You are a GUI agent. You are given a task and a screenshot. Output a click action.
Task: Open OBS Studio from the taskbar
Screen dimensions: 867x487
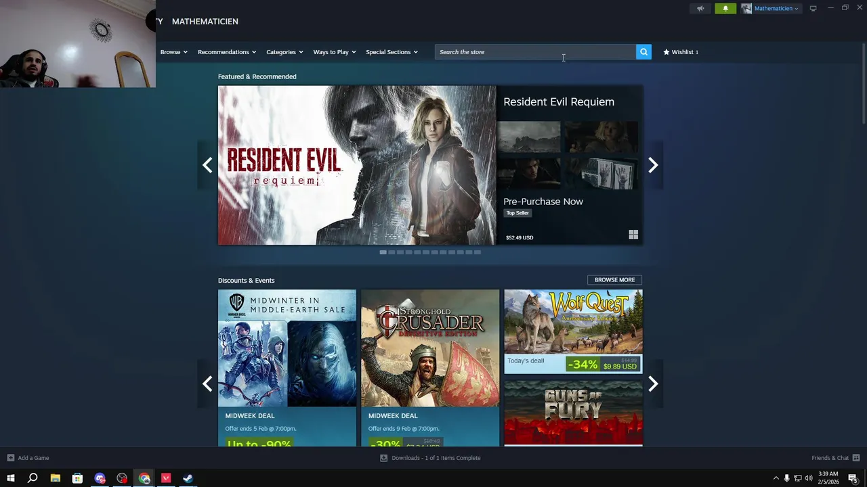[122, 478]
